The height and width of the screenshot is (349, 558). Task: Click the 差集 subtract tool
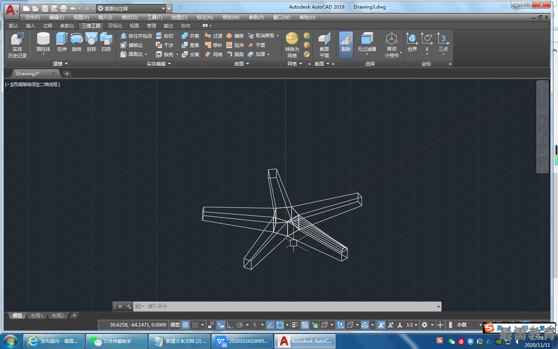coord(190,45)
